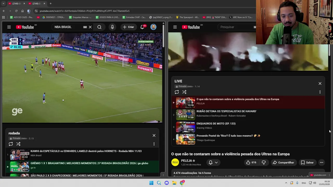Dislike the Ultras video
The width and height of the screenshot is (333, 187).
tap(264, 162)
